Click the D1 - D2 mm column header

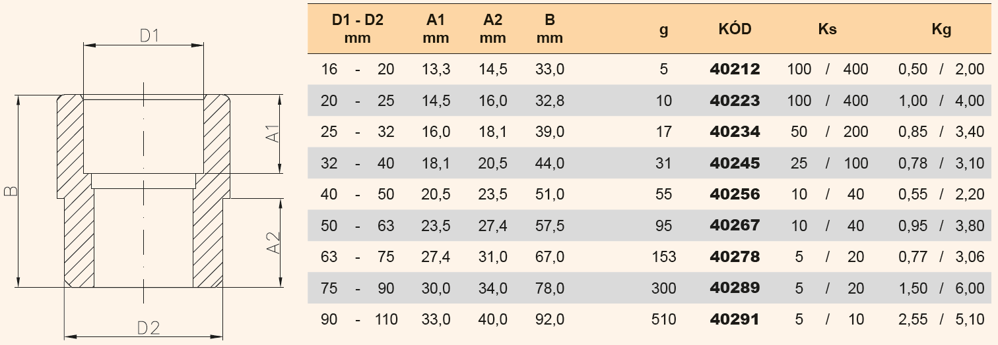click(x=357, y=29)
